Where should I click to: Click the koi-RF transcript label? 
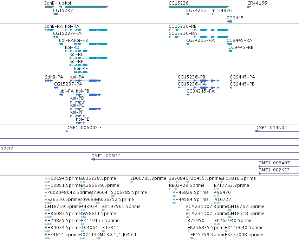click(76, 62)
